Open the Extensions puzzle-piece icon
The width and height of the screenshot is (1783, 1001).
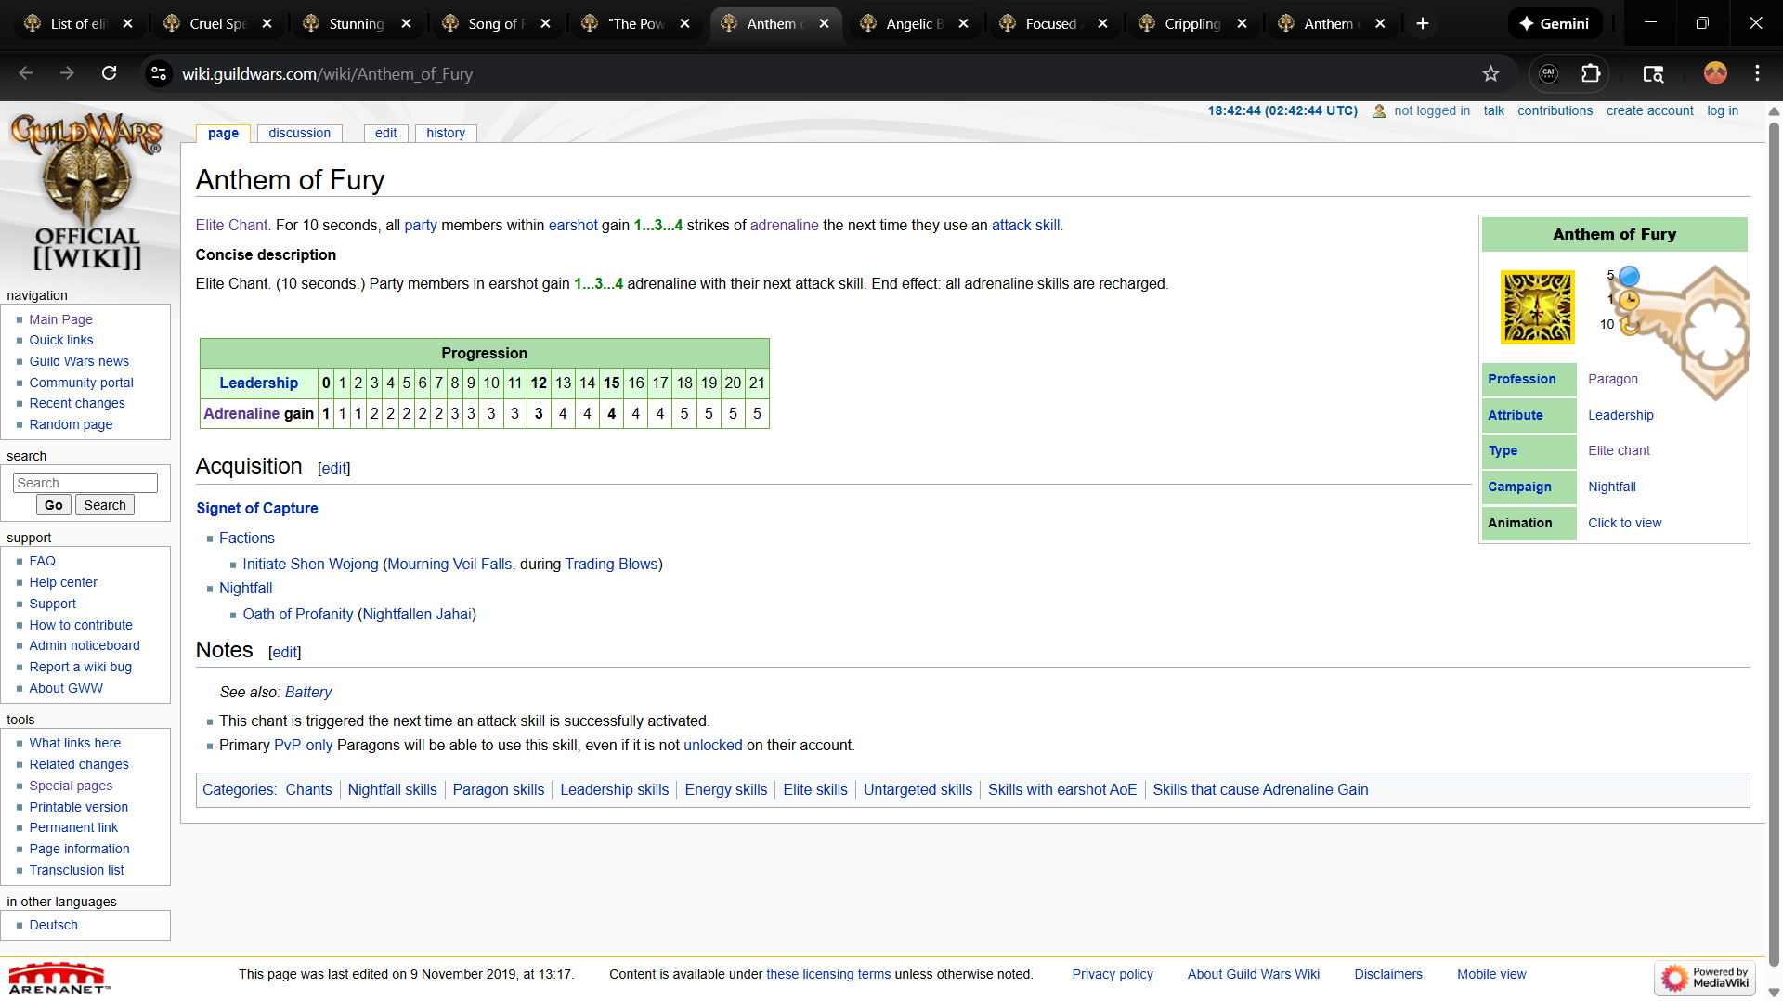(1591, 73)
